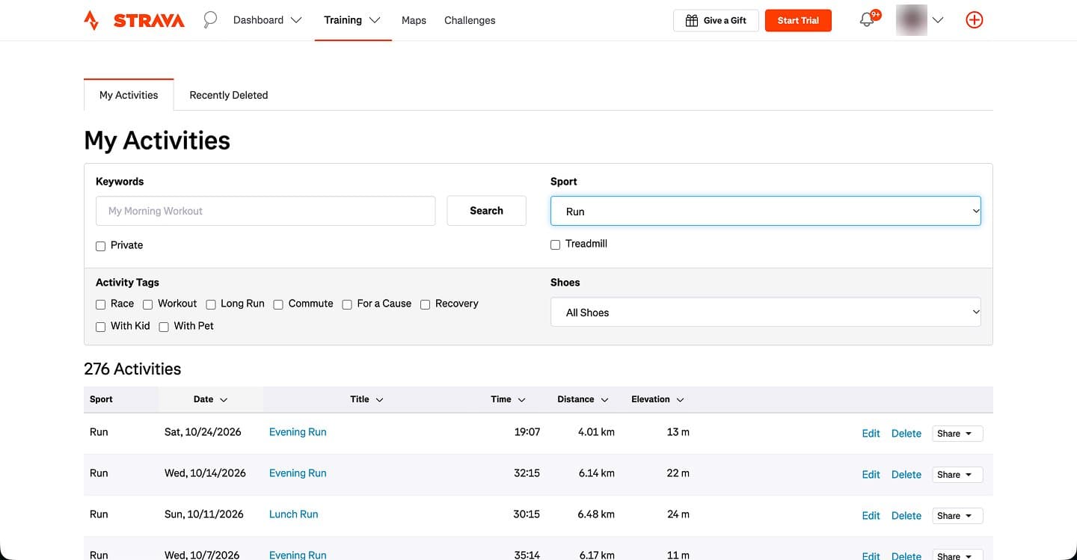Check the Long Run activity tag
The width and height of the screenshot is (1077, 560).
(211, 304)
